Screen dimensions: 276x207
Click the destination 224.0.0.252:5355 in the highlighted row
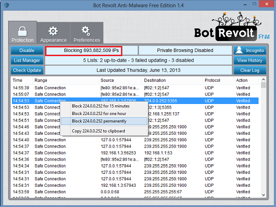(161, 101)
